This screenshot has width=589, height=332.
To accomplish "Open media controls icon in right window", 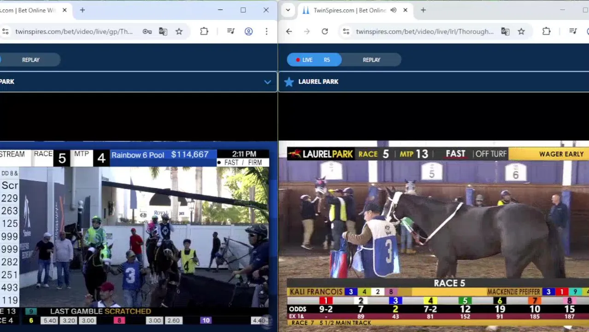I will 573,31.
